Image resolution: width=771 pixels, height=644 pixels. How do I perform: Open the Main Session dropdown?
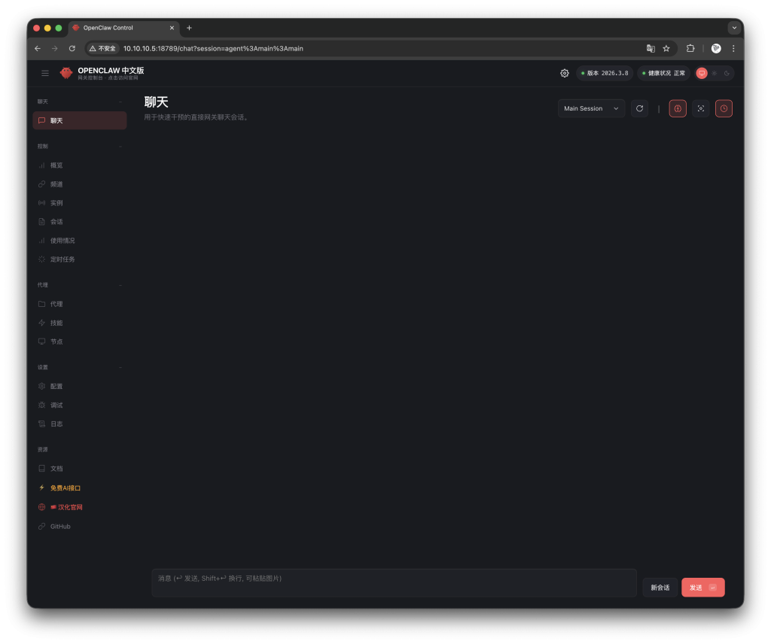click(591, 108)
